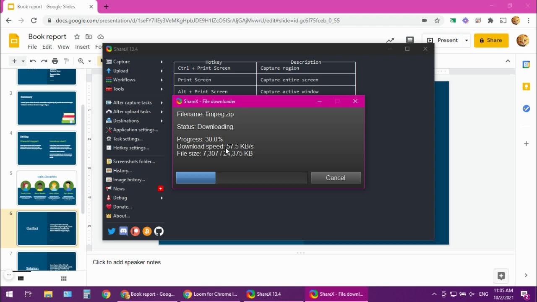Viewport: 537px width, 302px height.
Task: Select the Summary slide thumbnail
Action: (47, 108)
